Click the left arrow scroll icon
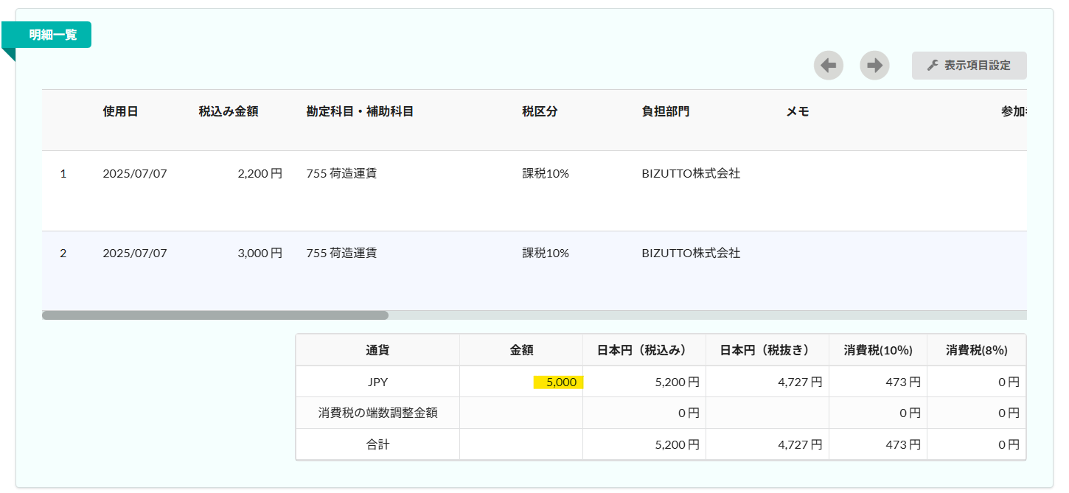1069x493 pixels. (x=829, y=66)
